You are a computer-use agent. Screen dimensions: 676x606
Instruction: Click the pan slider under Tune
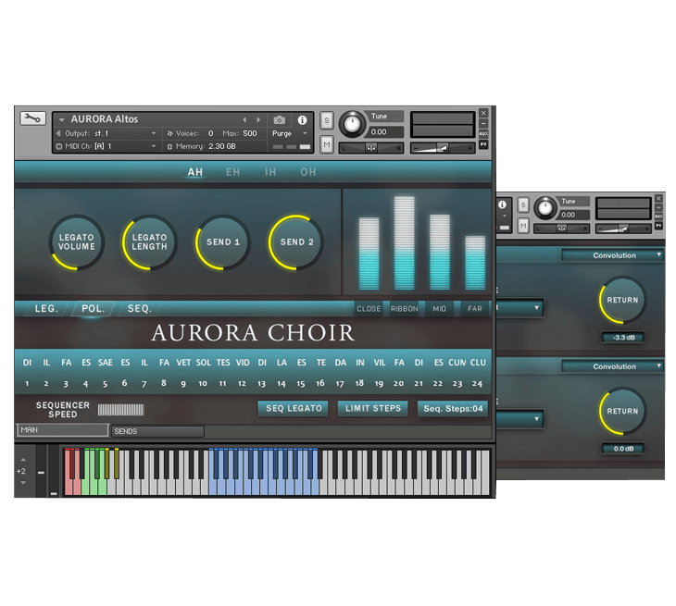point(371,148)
